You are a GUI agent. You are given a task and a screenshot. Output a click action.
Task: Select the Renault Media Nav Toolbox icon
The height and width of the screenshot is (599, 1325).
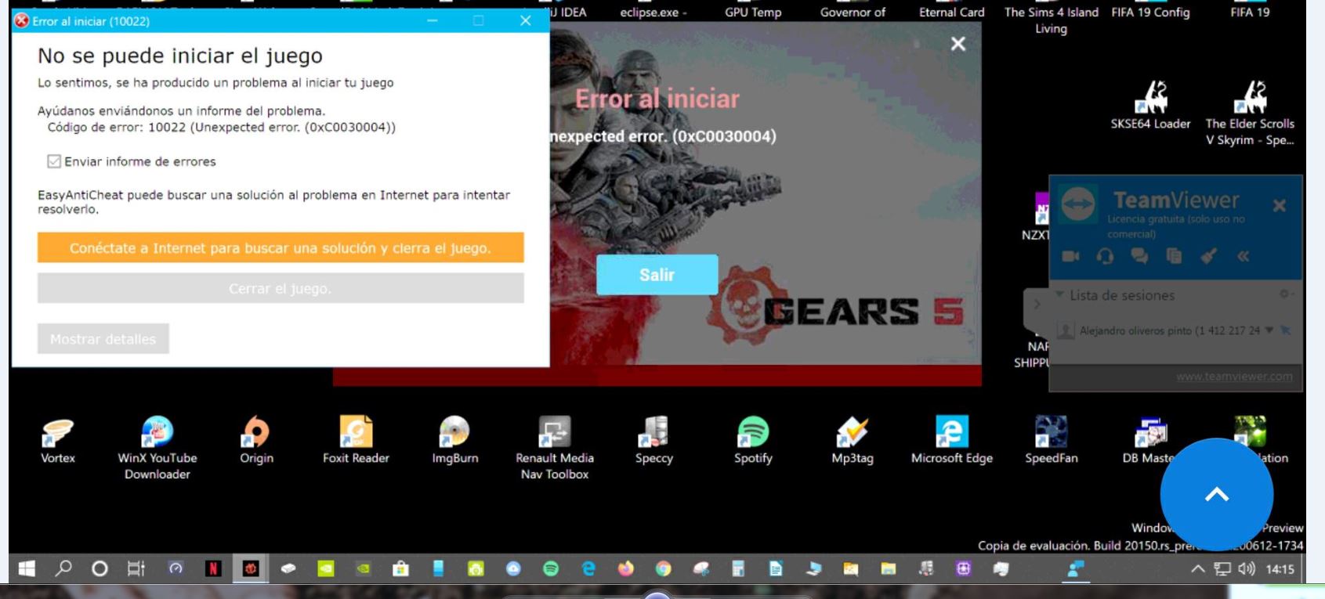555,448
